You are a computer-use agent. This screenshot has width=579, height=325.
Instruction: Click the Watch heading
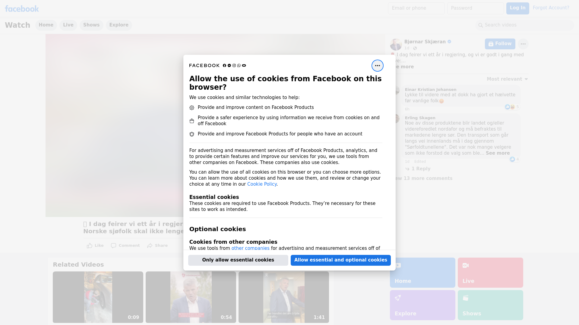pyautogui.click(x=17, y=25)
